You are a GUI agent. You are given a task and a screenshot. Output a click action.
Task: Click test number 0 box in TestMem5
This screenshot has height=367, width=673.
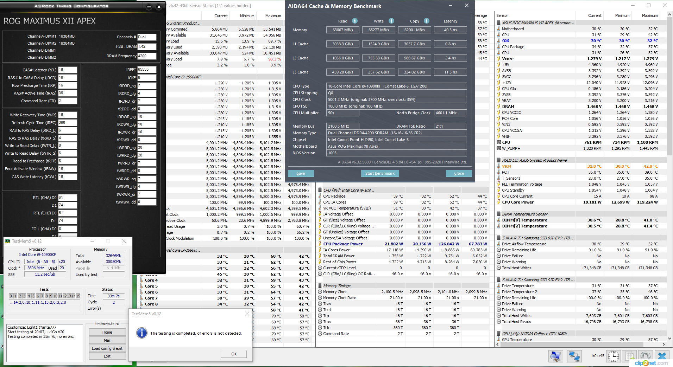click(11, 296)
